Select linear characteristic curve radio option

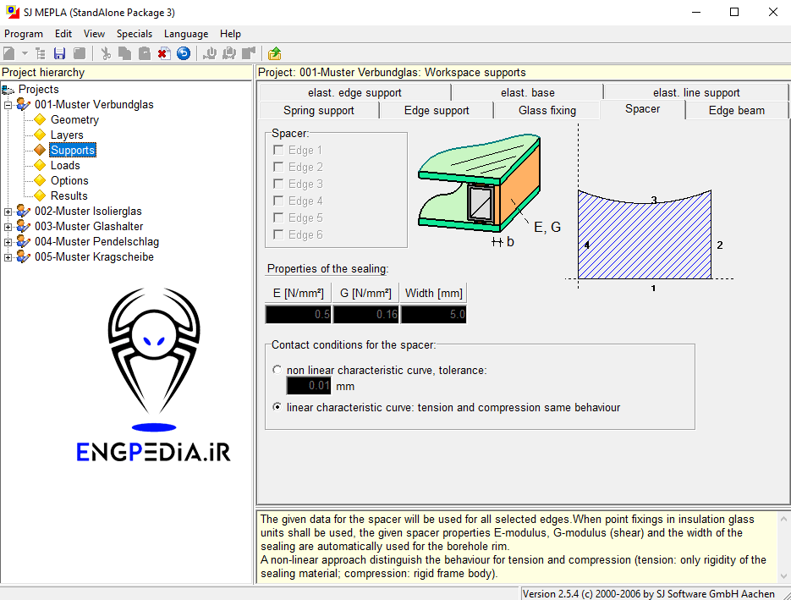pos(277,407)
